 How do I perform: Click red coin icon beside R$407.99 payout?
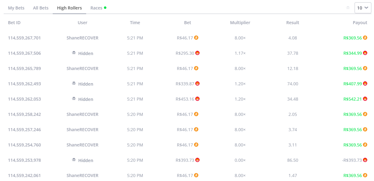coord(365,83)
